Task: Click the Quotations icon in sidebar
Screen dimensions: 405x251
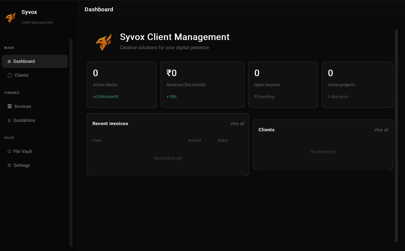Action: coord(9,120)
